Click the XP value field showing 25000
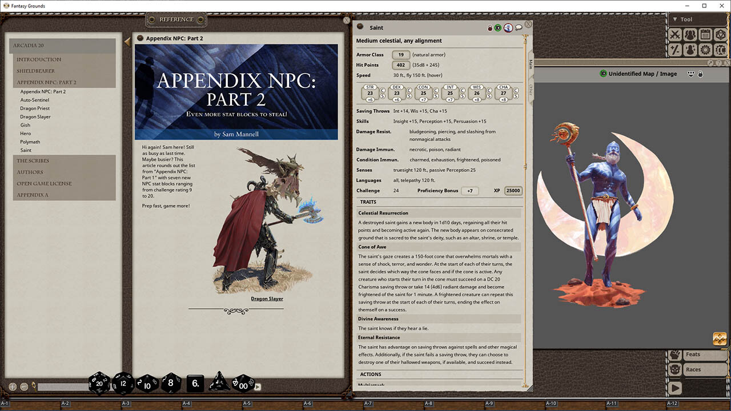This screenshot has height=411, width=731. pyautogui.click(x=512, y=191)
